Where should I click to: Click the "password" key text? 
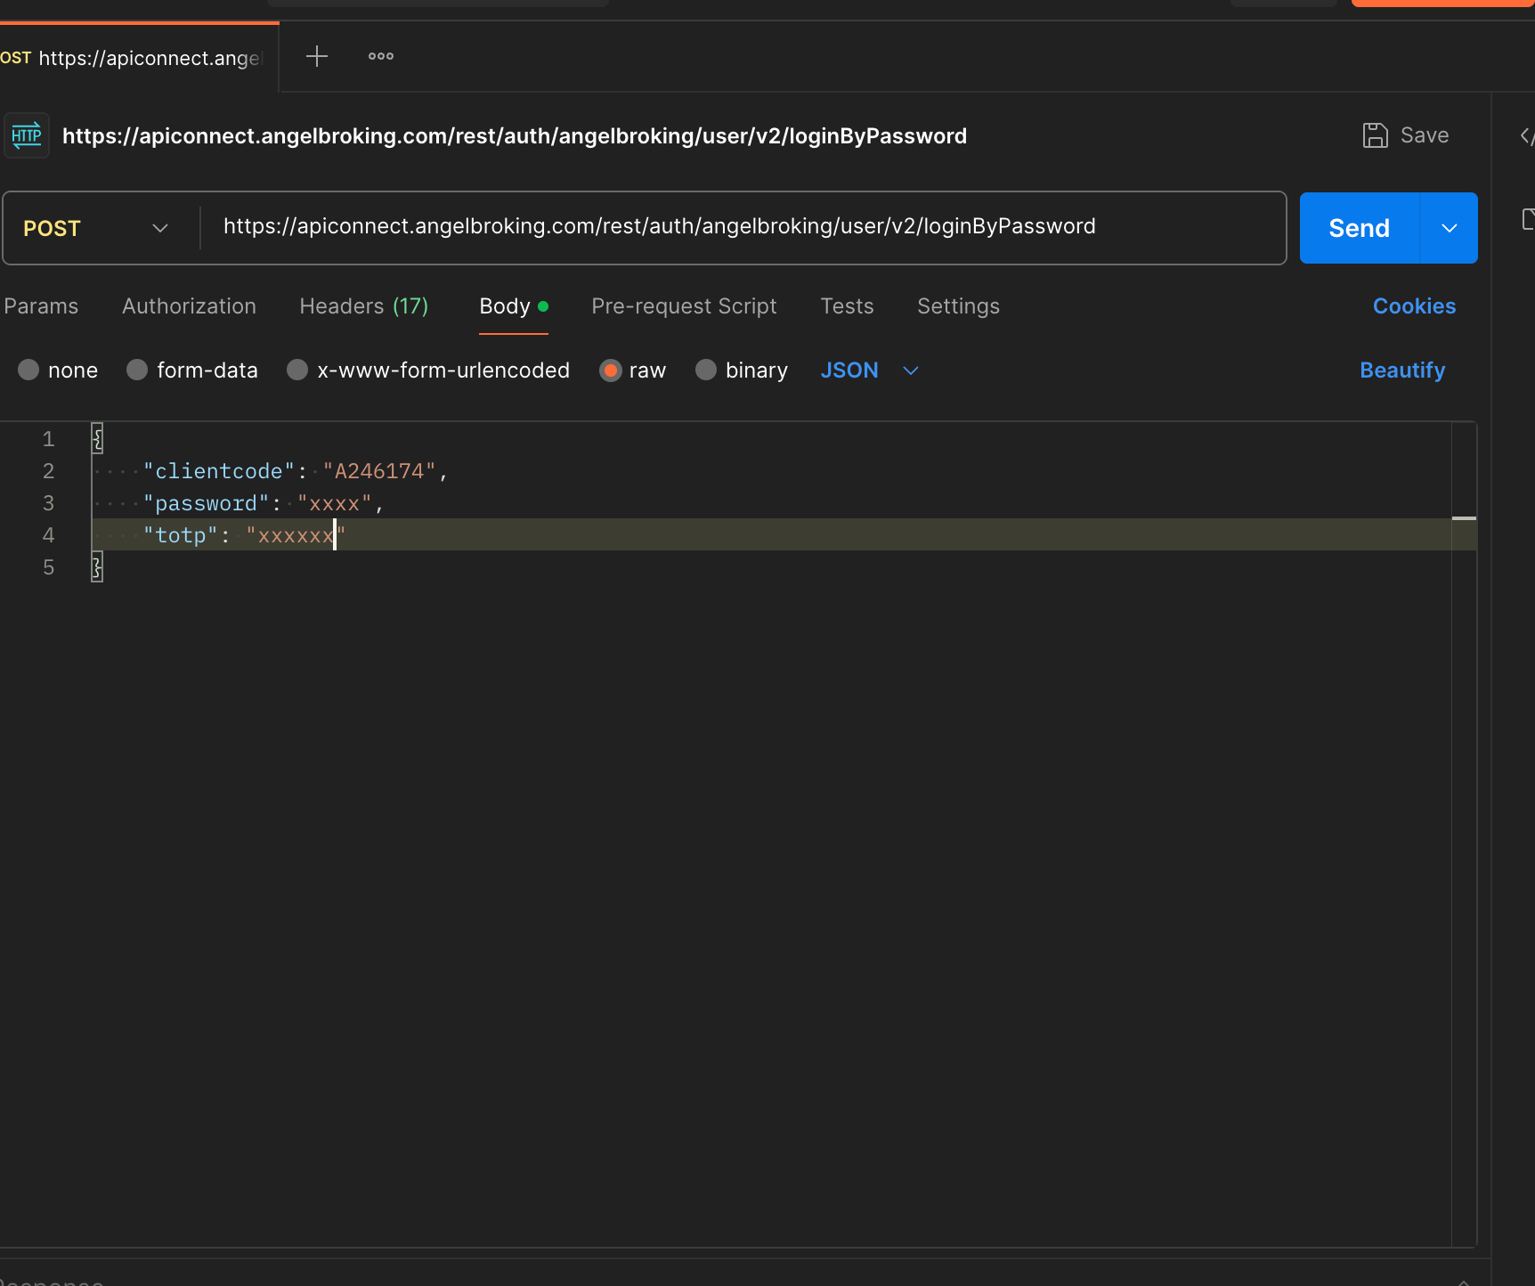[207, 503]
